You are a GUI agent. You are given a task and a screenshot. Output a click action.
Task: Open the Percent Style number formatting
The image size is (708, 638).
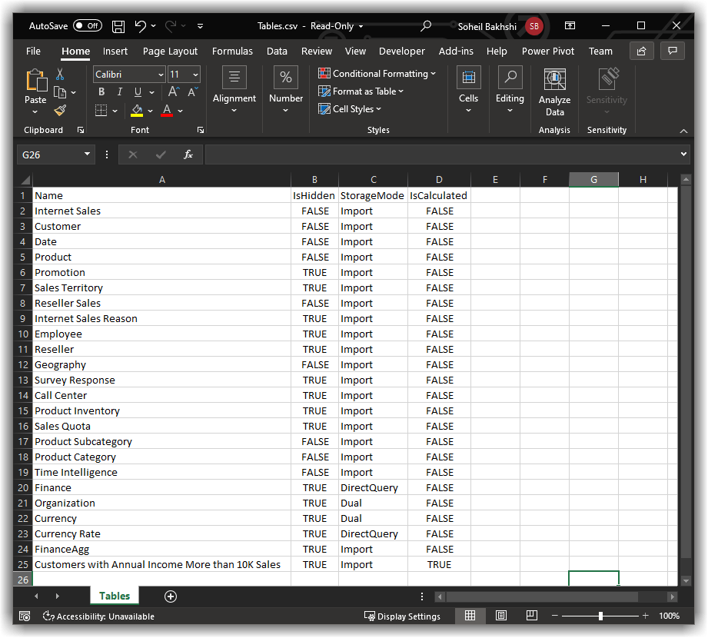tap(285, 77)
